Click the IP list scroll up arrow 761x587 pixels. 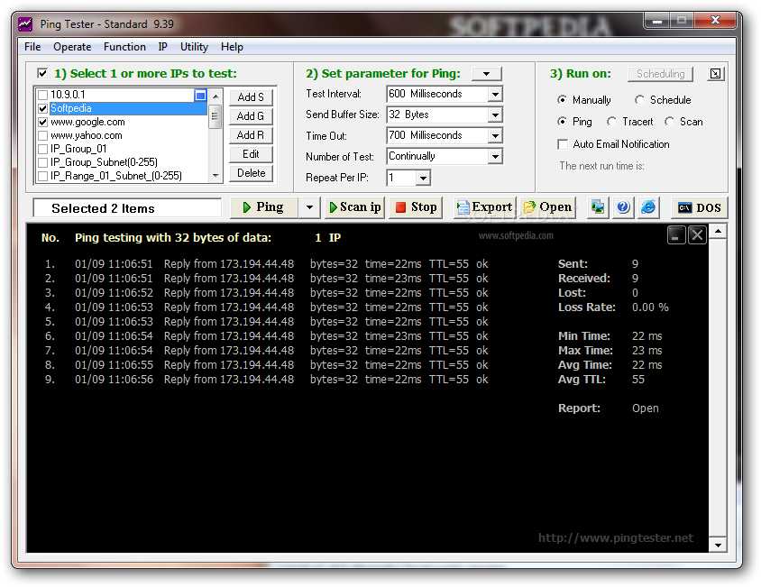click(215, 96)
